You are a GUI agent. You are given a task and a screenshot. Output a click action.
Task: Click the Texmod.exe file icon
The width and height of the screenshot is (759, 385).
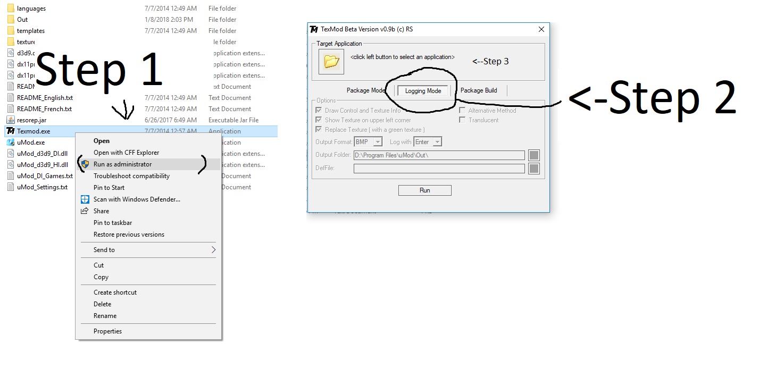pos(10,131)
